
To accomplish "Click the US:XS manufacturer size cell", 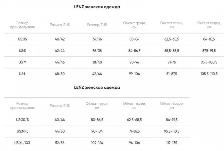I will click(x=22, y=39).
